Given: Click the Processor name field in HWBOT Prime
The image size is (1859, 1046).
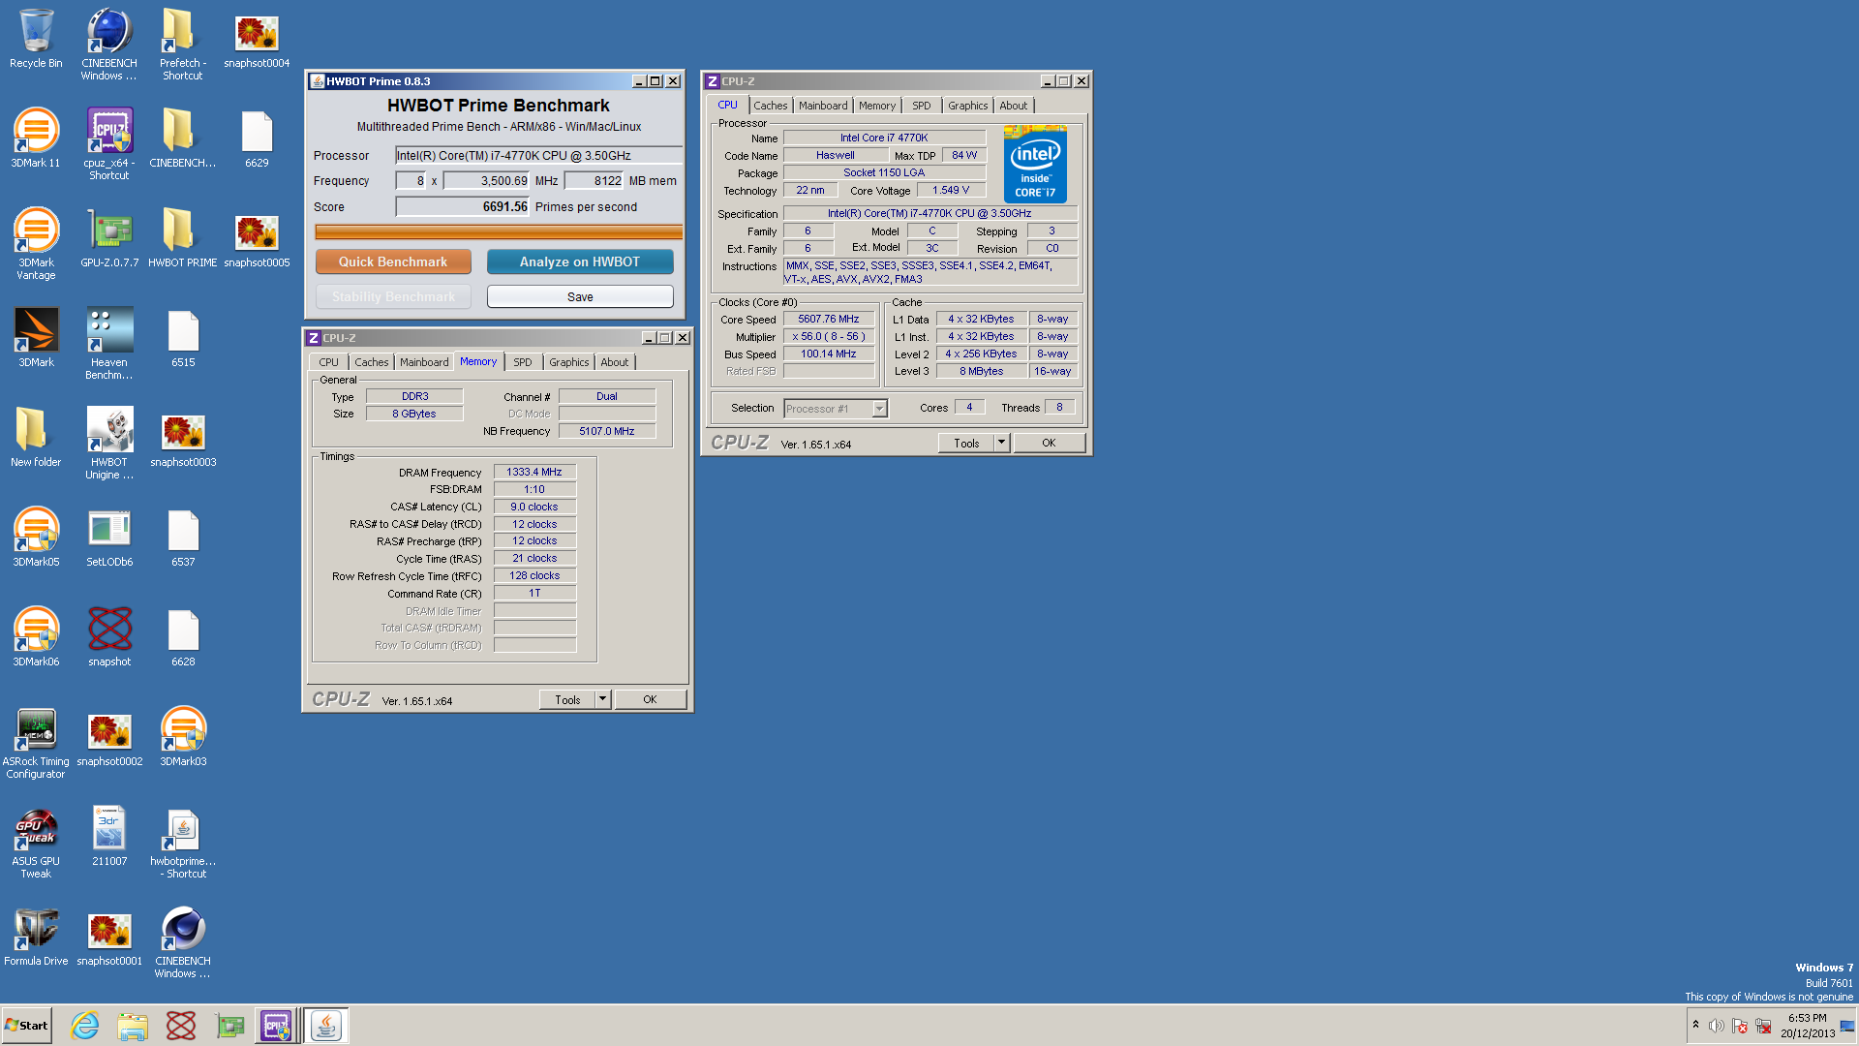Looking at the screenshot, I should tap(538, 155).
